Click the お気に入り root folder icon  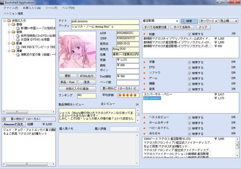(x=9, y=20)
